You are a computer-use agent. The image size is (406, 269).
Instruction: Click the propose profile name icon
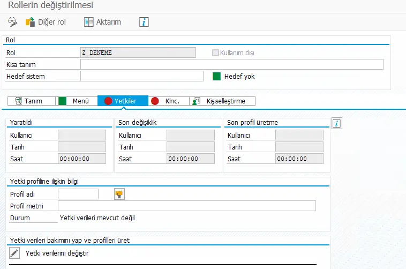pos(119,194)
